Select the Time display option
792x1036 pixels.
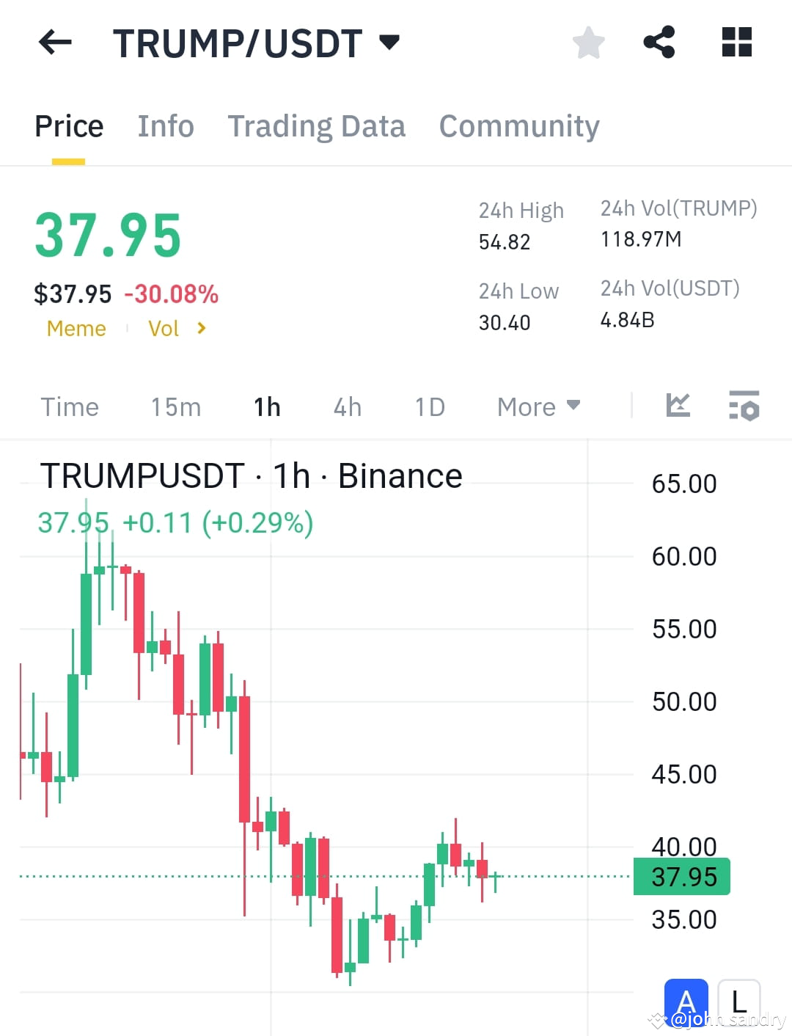pos(69,406)
